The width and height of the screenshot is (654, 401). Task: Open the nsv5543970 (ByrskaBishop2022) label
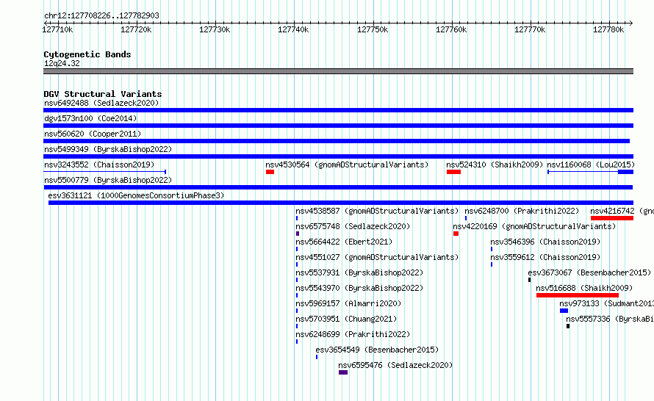tap(359, 288)
